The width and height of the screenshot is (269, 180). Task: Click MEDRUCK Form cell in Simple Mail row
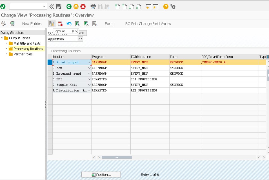185,85
